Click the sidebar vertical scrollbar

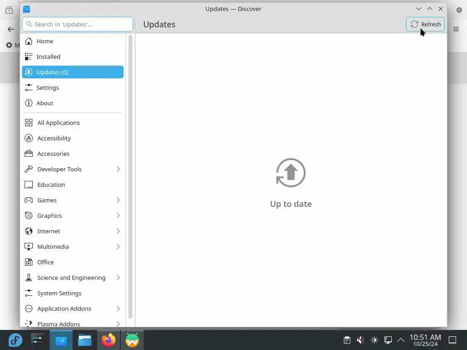pyautogui.click(x=130, y=177)
